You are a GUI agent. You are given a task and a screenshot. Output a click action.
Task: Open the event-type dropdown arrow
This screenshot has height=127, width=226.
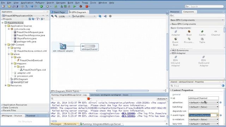click(x=218, y=115)
